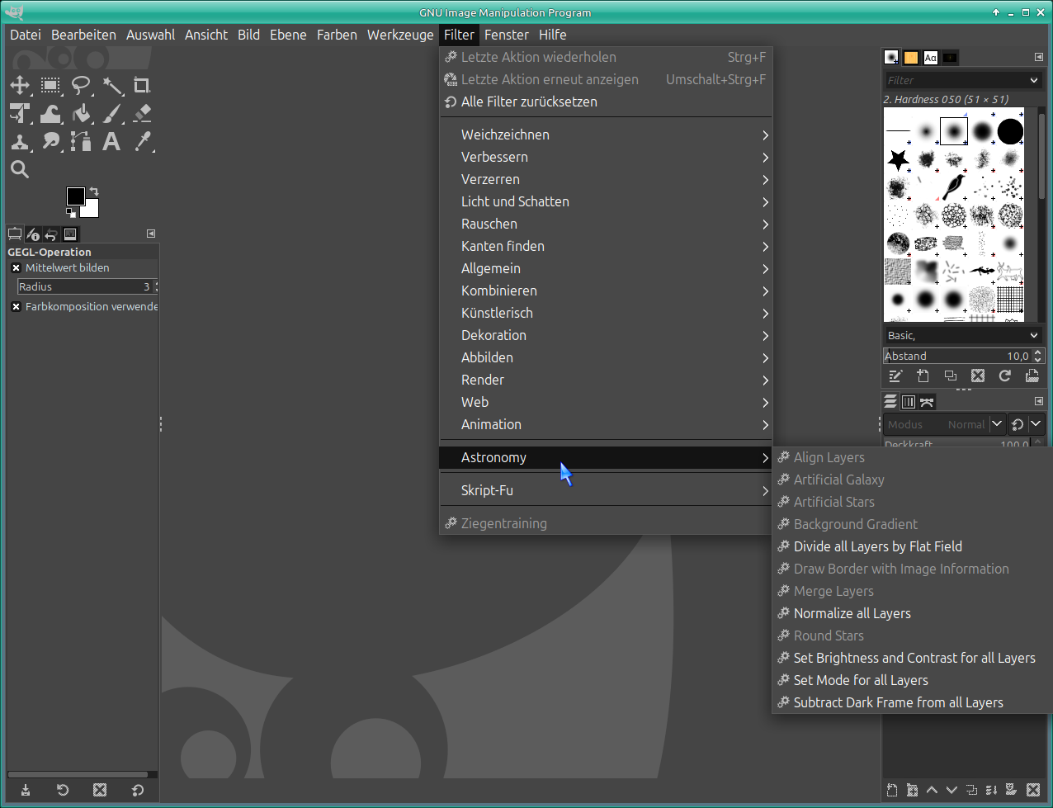This screenshot has width=1053, height=808.
Task: Delete tool preset icon in tool options
Action: (x=100, y=790)
